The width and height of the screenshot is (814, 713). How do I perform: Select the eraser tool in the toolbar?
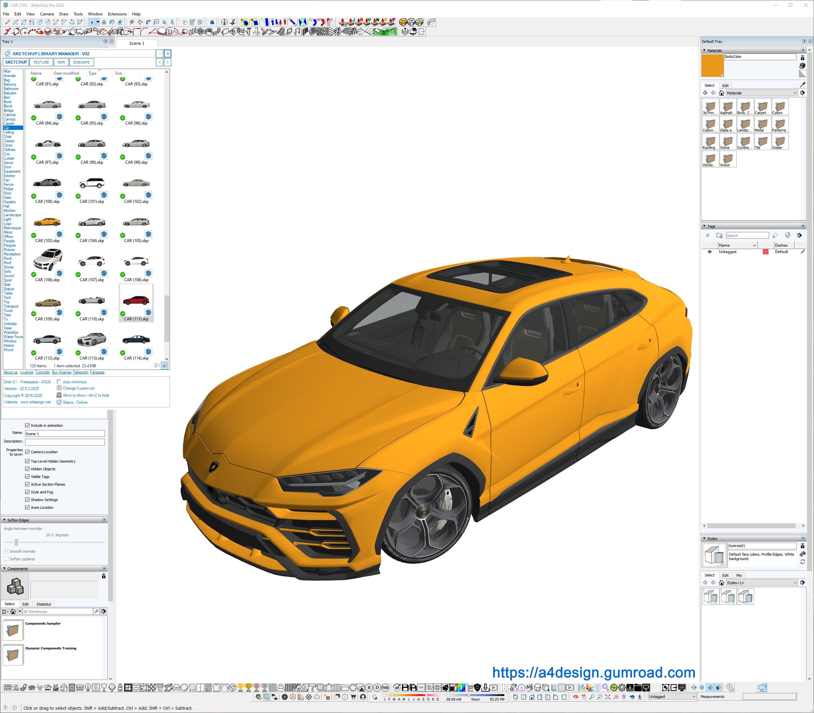pyautogui.click(x=120, y=22)
